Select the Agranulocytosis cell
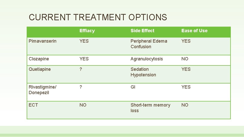Viewport: 244px width, 137px height. pyautogui.click(x=147, y=59)
